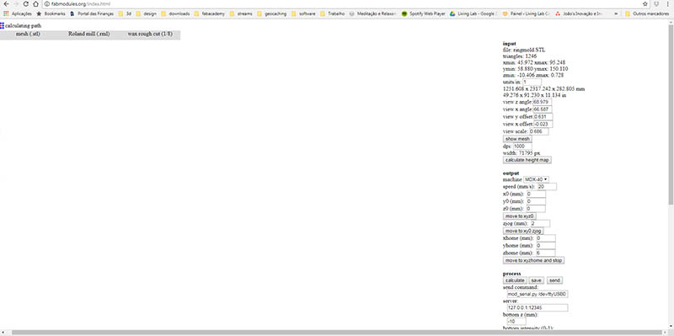Open the fabacademy bookmarks folder

point(210,13)
